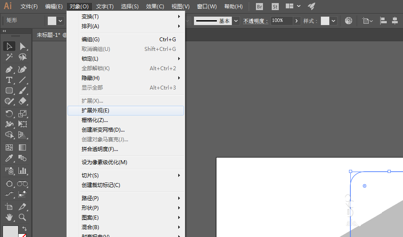Screen dimensions: 403x237
Task: Click the horizontal align left icon
Action: [x=383, y=21]
